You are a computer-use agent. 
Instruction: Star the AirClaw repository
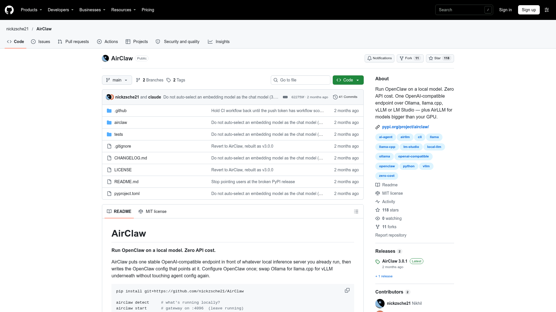coord(440,58)
